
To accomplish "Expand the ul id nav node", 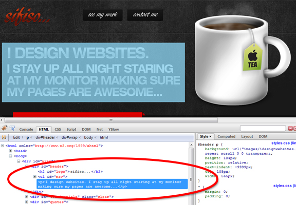I will tap(35, 177).
